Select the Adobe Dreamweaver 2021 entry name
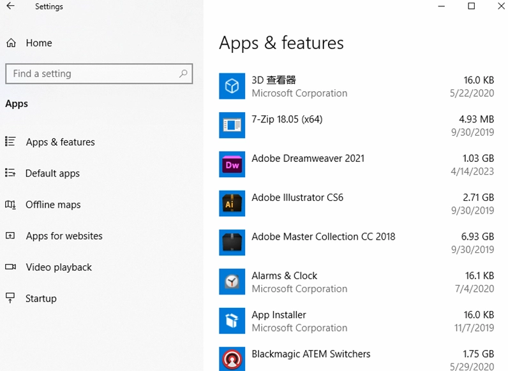The width and height of the screenshot is (508, 371). (308, 158)
